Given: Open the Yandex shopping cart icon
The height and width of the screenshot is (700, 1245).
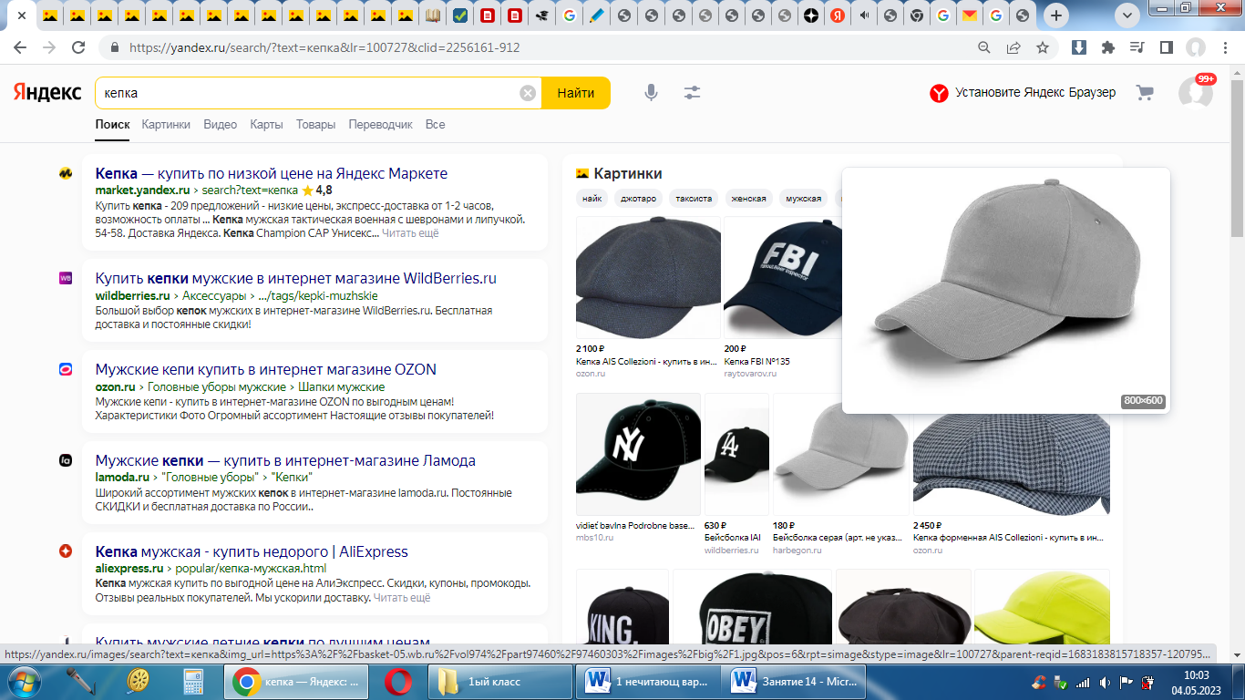Looking at the screenshot, I should click(1145, 93).
